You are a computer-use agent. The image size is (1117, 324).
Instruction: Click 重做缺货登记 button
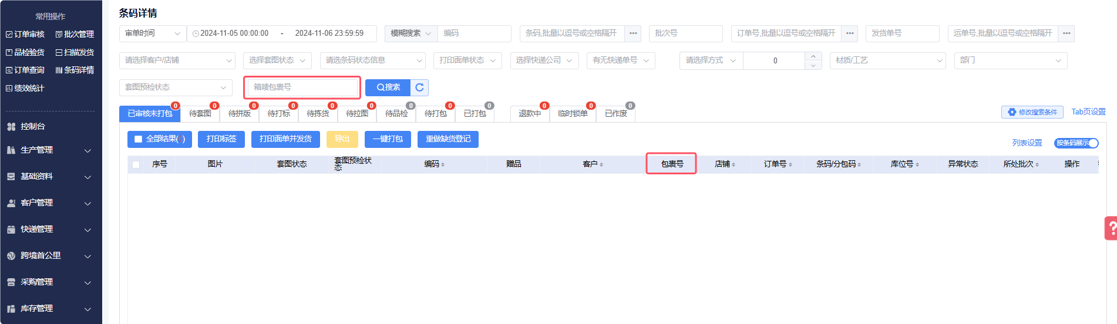pos(448,139)
